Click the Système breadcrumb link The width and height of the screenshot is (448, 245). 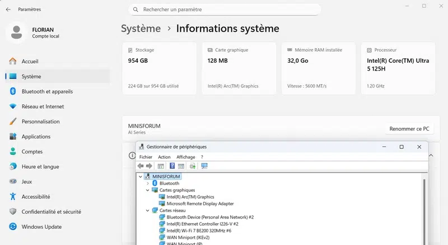141,29
